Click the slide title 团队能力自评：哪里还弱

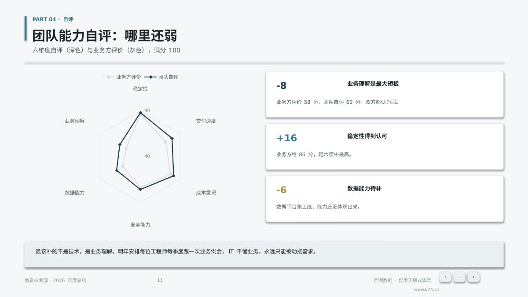105,36
